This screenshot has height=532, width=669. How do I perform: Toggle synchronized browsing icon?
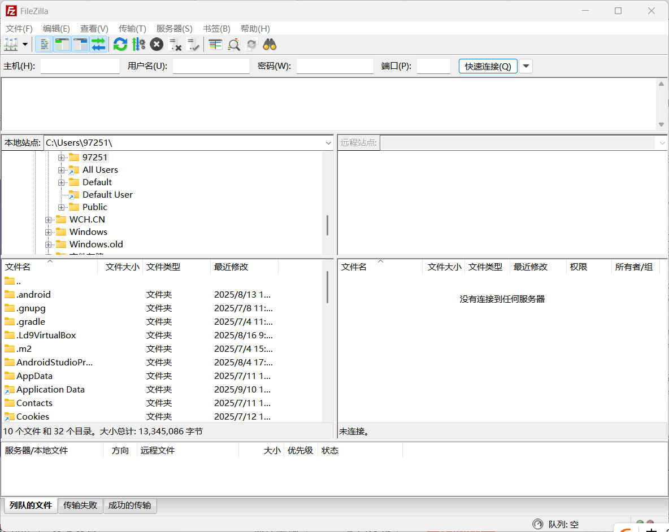click(x=252, y=44)
